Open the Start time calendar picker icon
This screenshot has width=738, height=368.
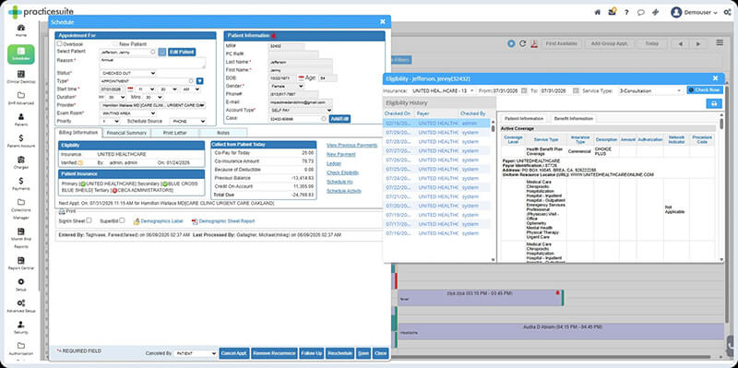click(130, 89)
